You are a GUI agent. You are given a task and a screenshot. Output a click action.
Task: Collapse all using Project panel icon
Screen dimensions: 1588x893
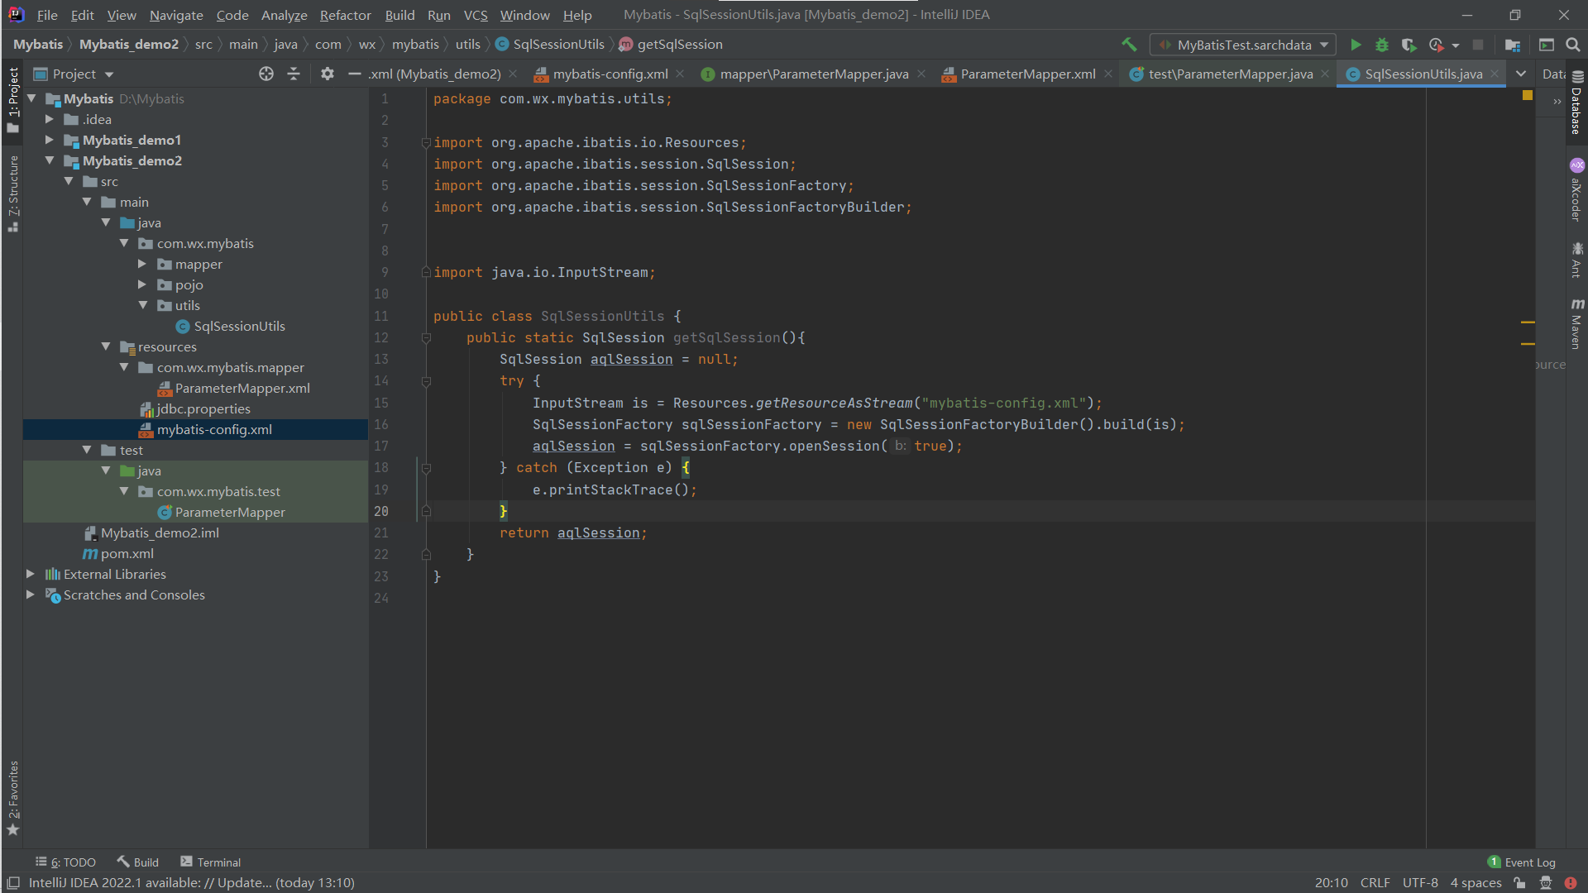click(x=293, y=74)
